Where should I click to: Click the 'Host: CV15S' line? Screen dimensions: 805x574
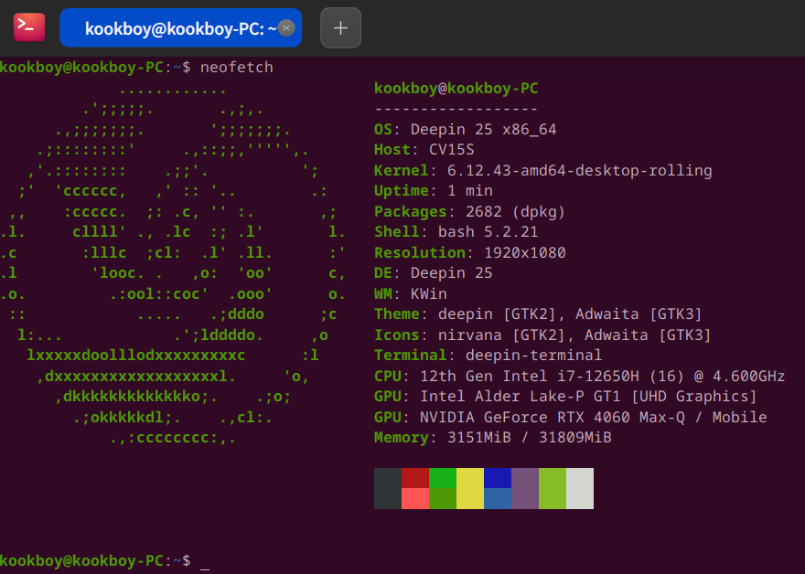coord(424,150)
